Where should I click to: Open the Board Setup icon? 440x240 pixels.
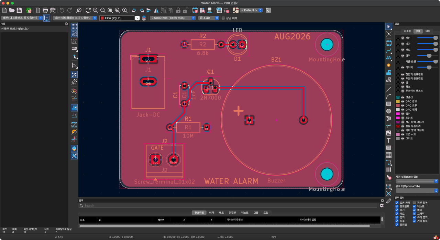point(29,10)
